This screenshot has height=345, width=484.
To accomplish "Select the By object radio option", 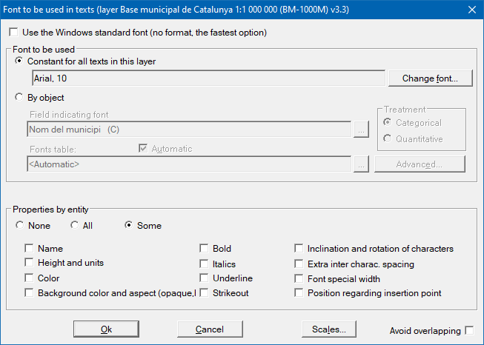I will click(19, 97).
